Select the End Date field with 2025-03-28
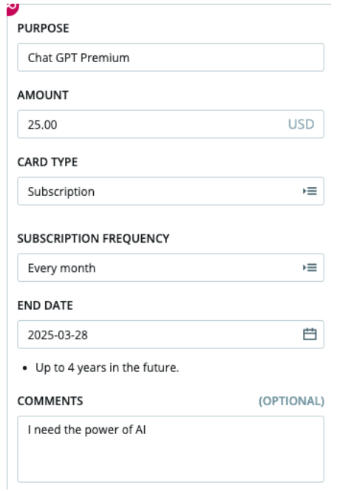This screenshot has width=337, height=491. (171, 334)
